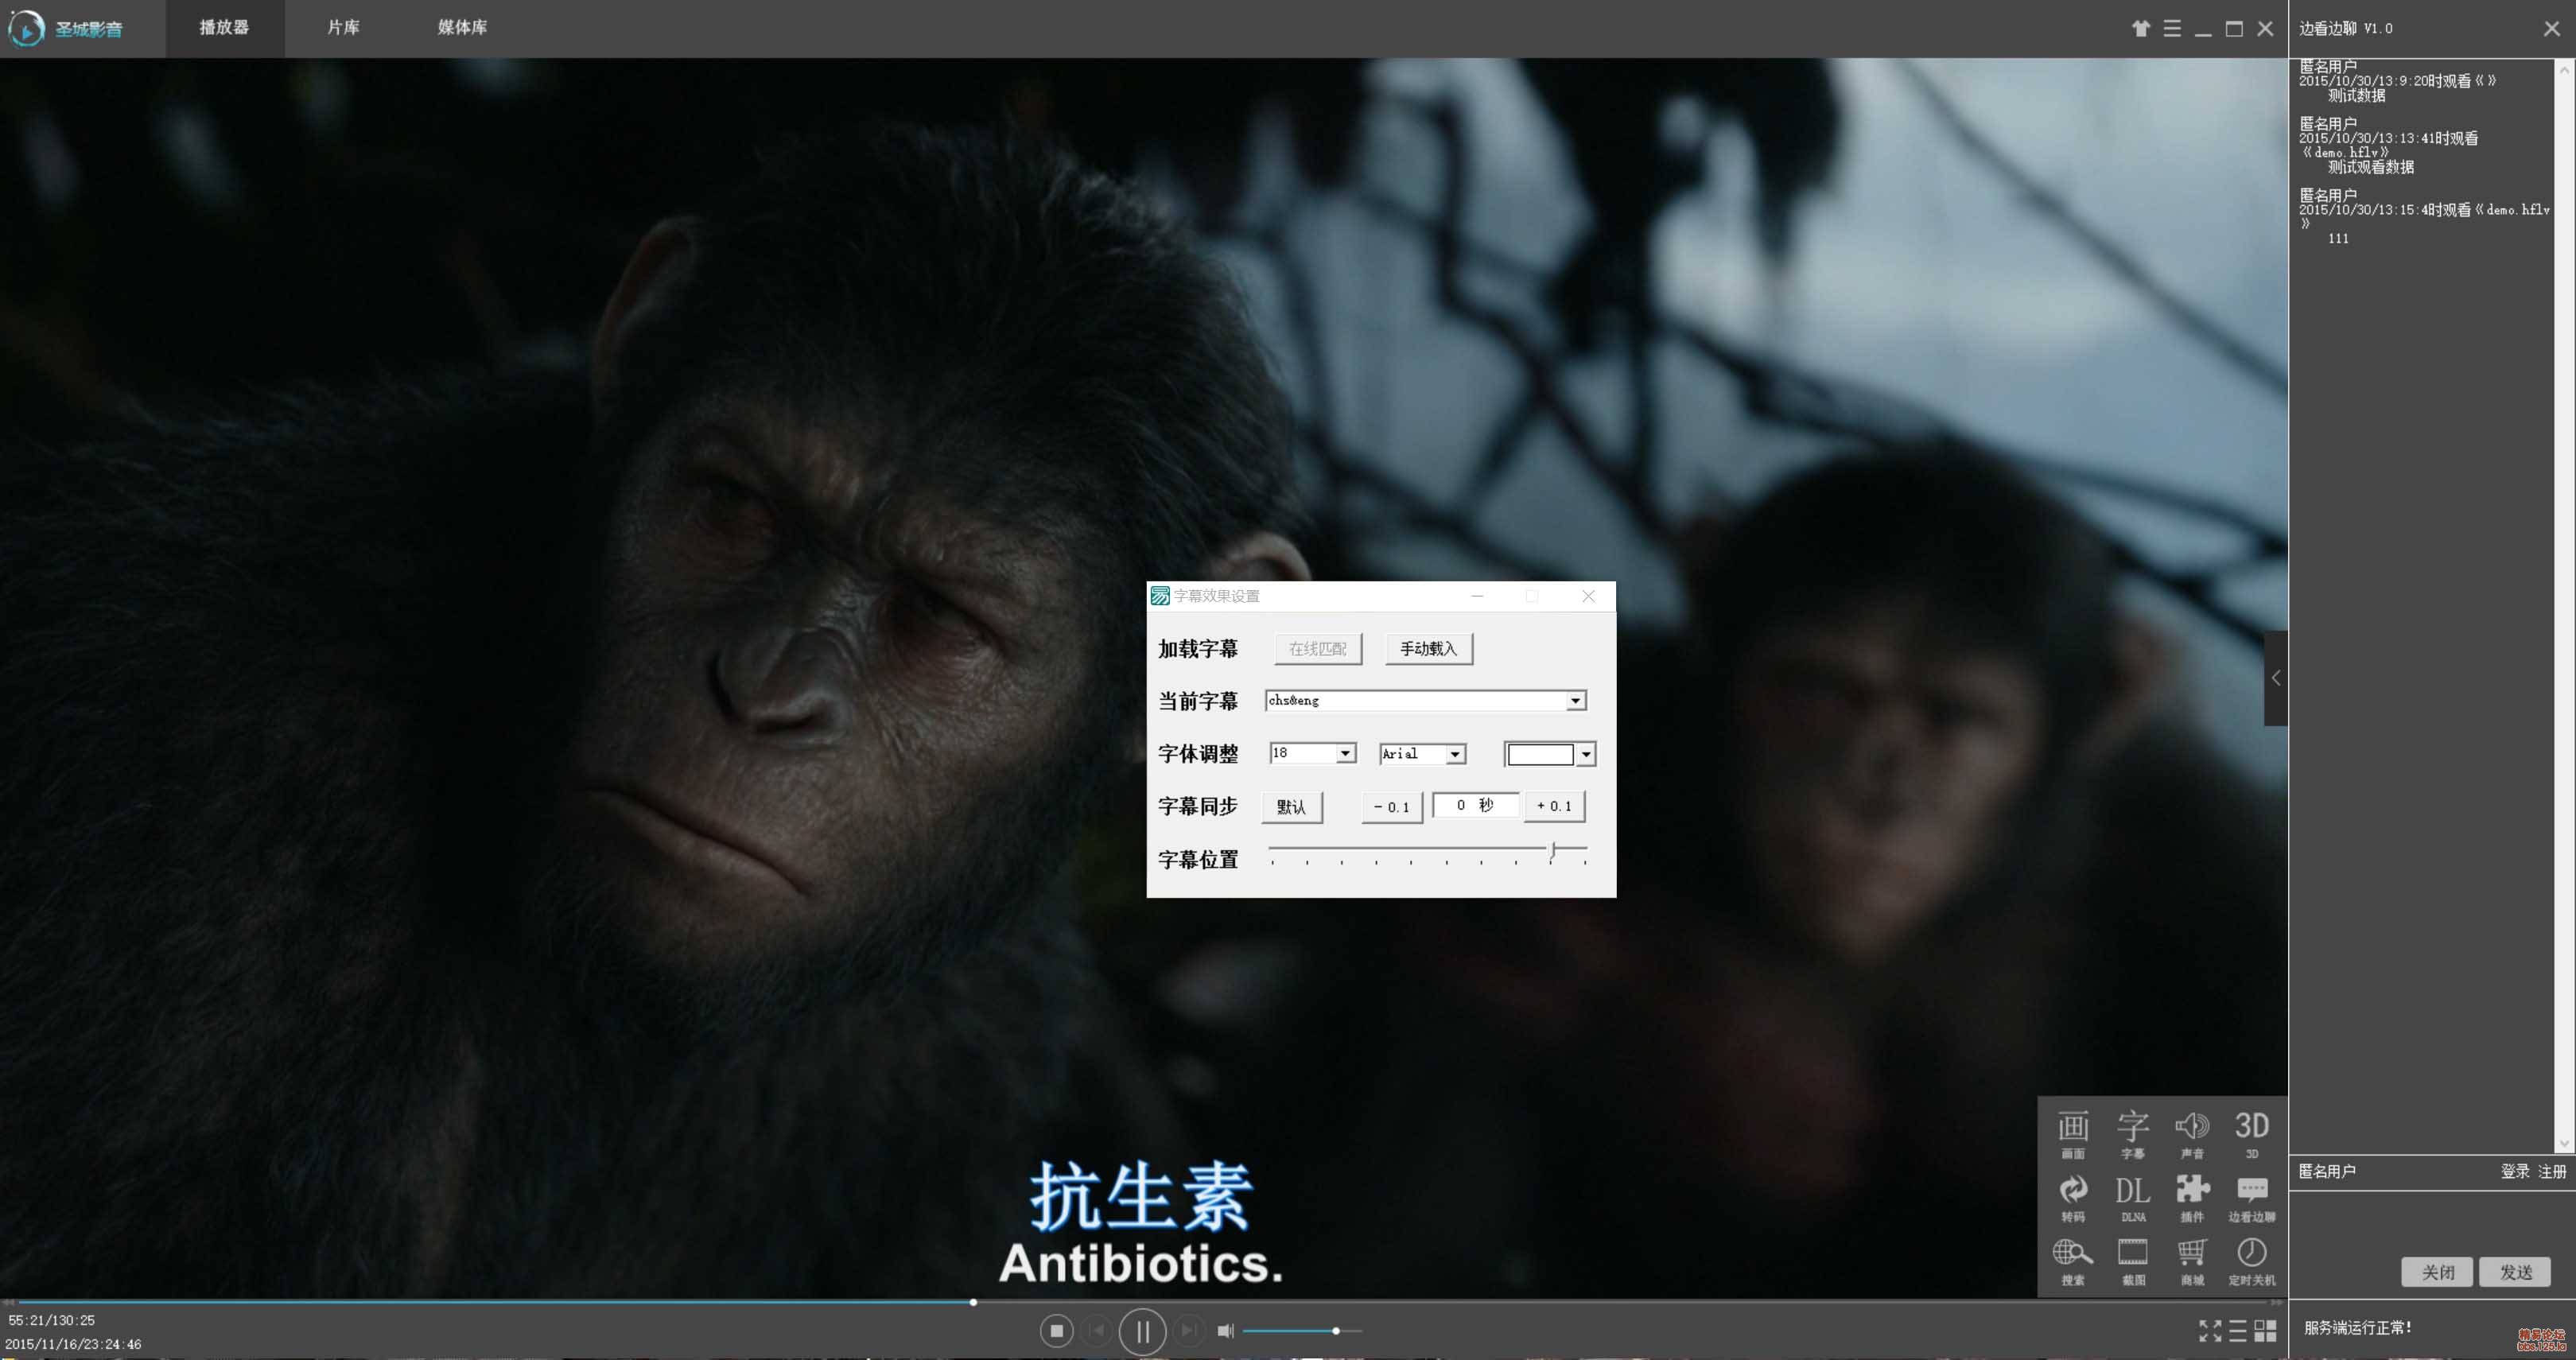Open the playlist lines icon in bottom bar
The height and width of the screenshot is (1360, 2576).
[2238, 1331]
